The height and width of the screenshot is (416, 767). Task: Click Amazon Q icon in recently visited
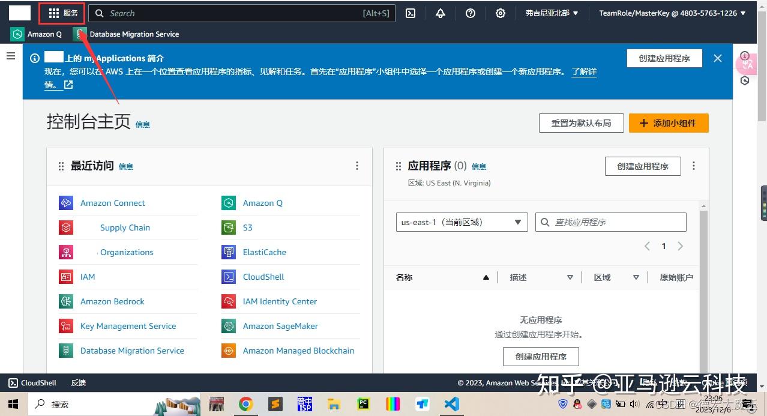(229, 203)
